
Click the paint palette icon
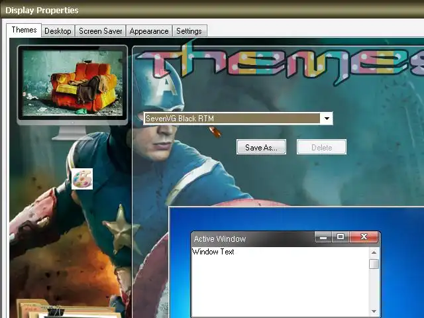pyautogui.click(x=82, y=179)
